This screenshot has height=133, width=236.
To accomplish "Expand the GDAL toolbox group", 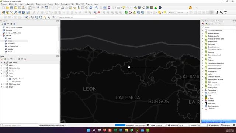I will pos(203,96).
